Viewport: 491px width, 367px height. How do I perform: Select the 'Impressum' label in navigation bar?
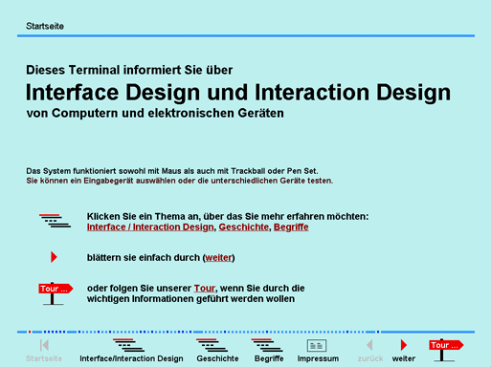click(318, 358)
